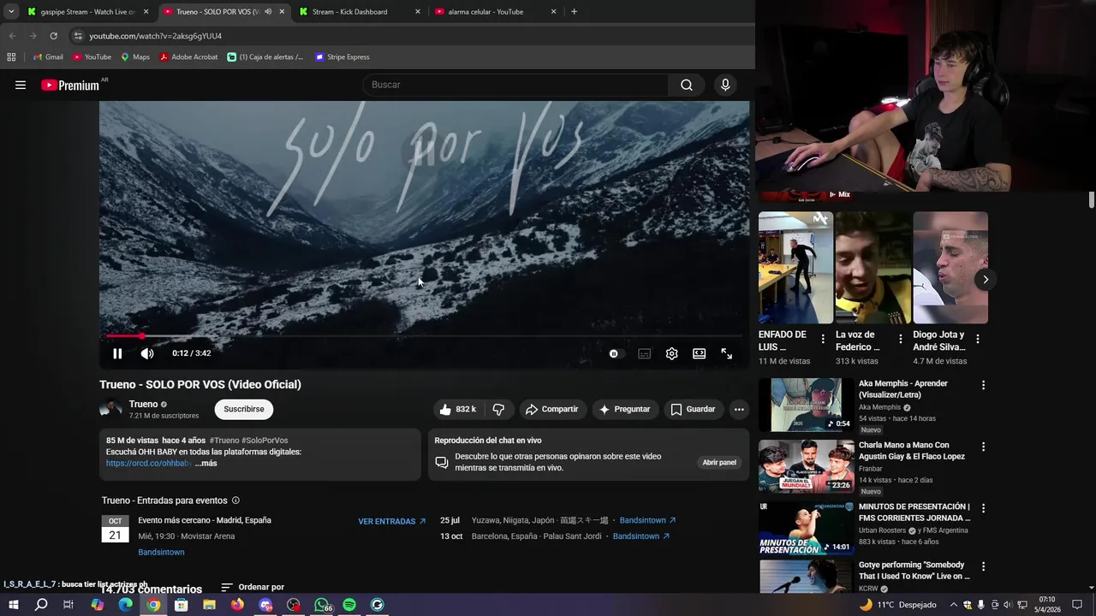
Task: Open the tab search chevron dropdown
Action: click(x=11, y=12)
